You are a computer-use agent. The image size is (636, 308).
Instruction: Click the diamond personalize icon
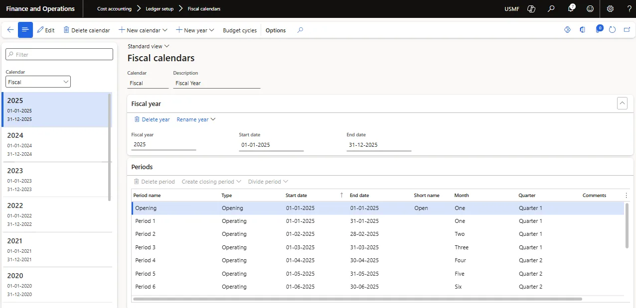pos(567,30)
